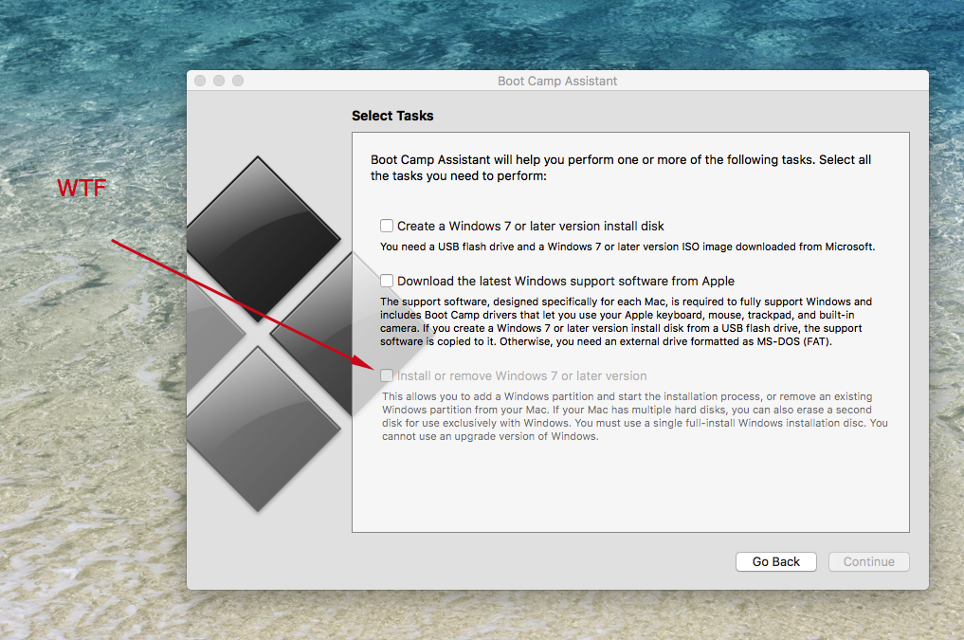Click the 'You need a USB flash drive' description
This screenshot has height=640, width=964.
click(628, 247)
